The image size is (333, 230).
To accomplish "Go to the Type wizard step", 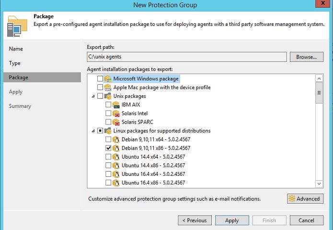I will pos(15,63).
